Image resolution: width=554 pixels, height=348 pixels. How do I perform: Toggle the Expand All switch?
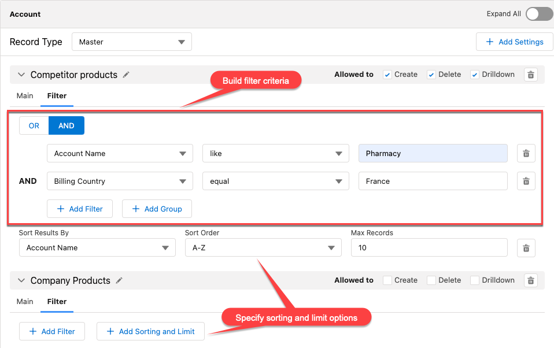pyautogui.click(x=539, y=13)
